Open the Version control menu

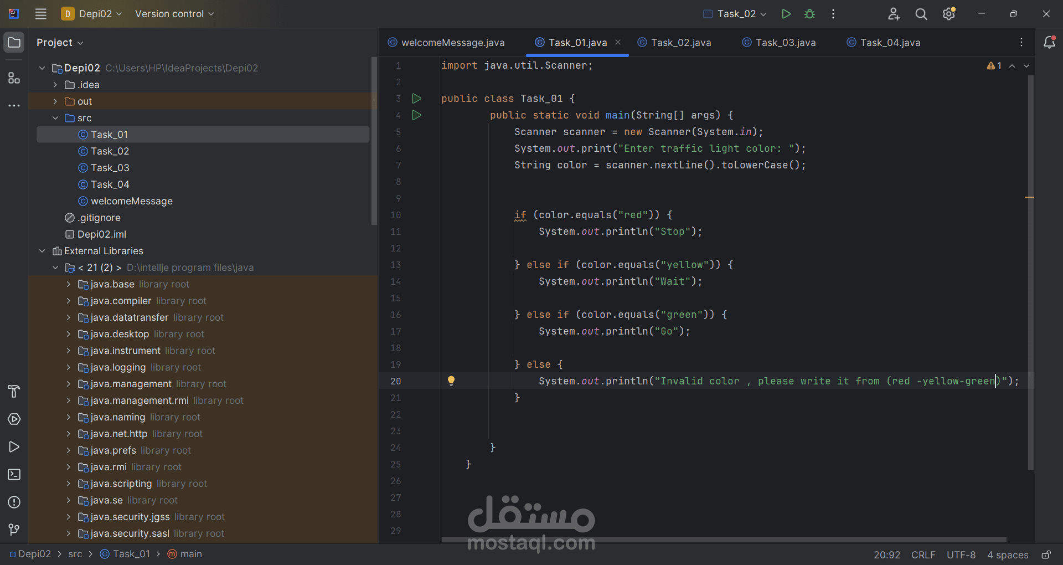[x=174, y=14]
